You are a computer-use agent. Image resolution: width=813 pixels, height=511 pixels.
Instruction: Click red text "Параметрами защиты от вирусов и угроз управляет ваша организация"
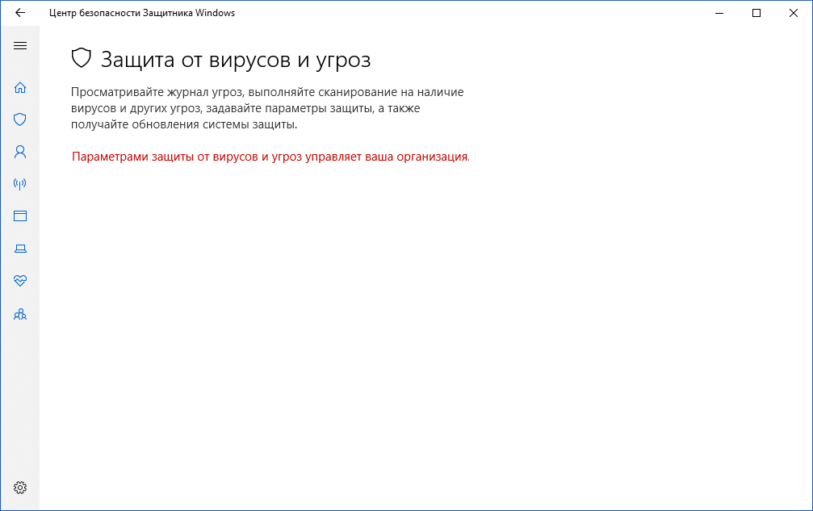tap(270, 157)
